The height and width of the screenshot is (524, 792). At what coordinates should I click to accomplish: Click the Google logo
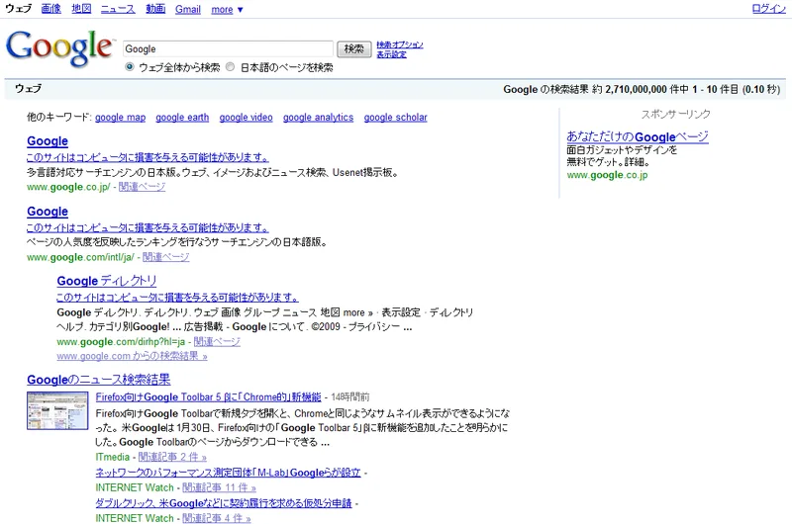pos(59,48)
